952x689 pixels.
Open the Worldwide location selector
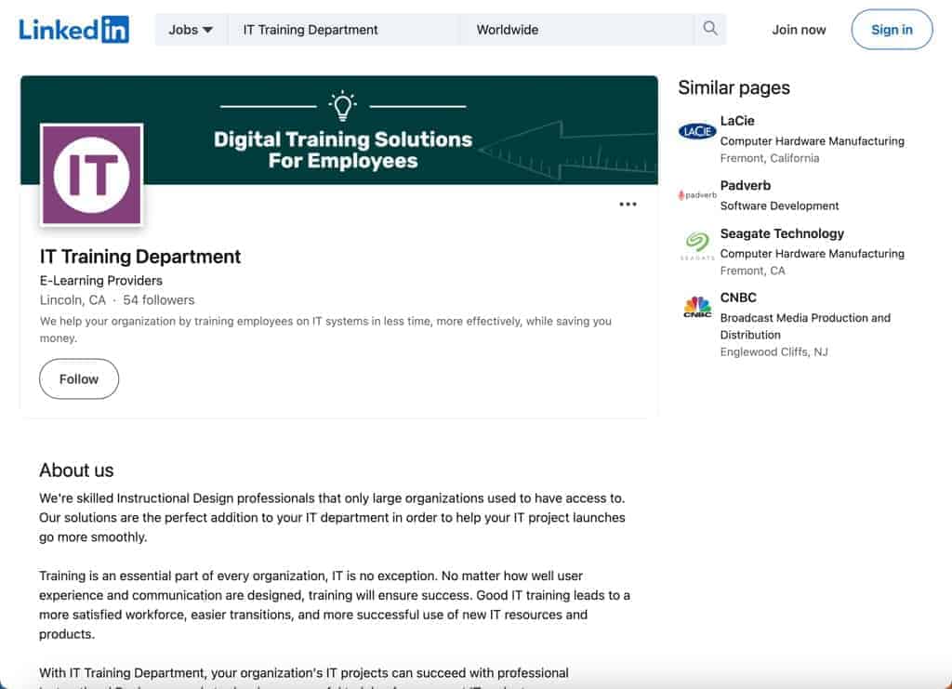(558, 29)
